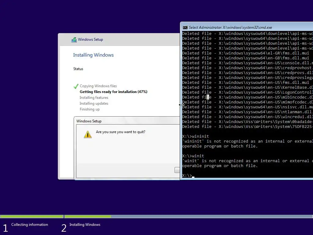313x235 pixels.
Task: Click the 'Status' label
Action: click(78, 69)
